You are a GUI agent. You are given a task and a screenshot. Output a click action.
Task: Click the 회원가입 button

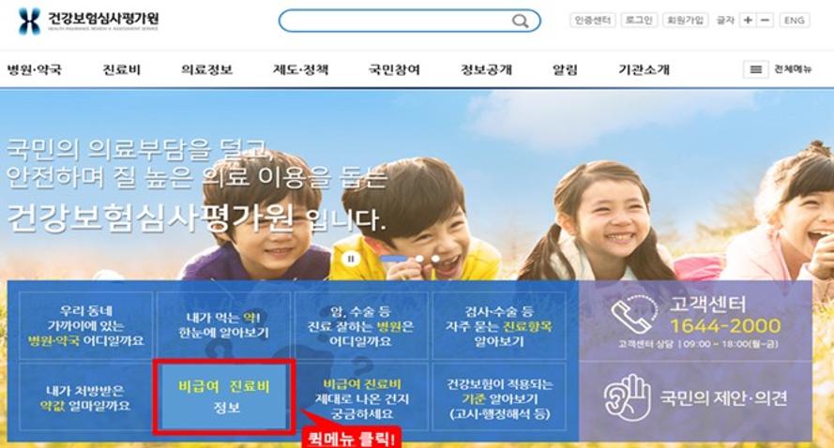(x=685, y=21)
